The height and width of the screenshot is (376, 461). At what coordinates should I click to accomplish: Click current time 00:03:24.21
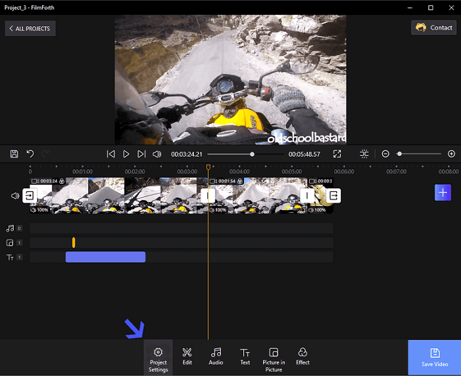coord(186,154)
